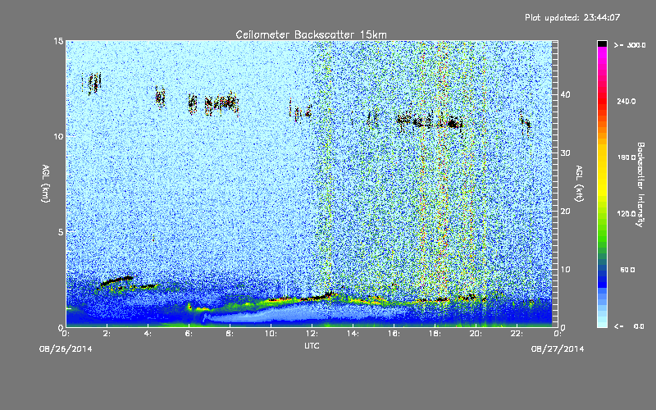Click the "4:" hour tick on the time axis

pos(148,334)
